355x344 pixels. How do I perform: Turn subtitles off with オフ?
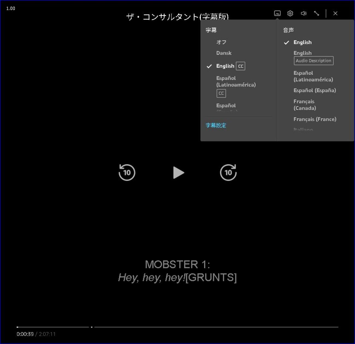tap(221, 42)
